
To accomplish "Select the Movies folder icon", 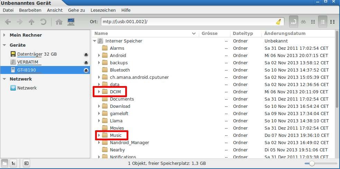I will [105, 128].
